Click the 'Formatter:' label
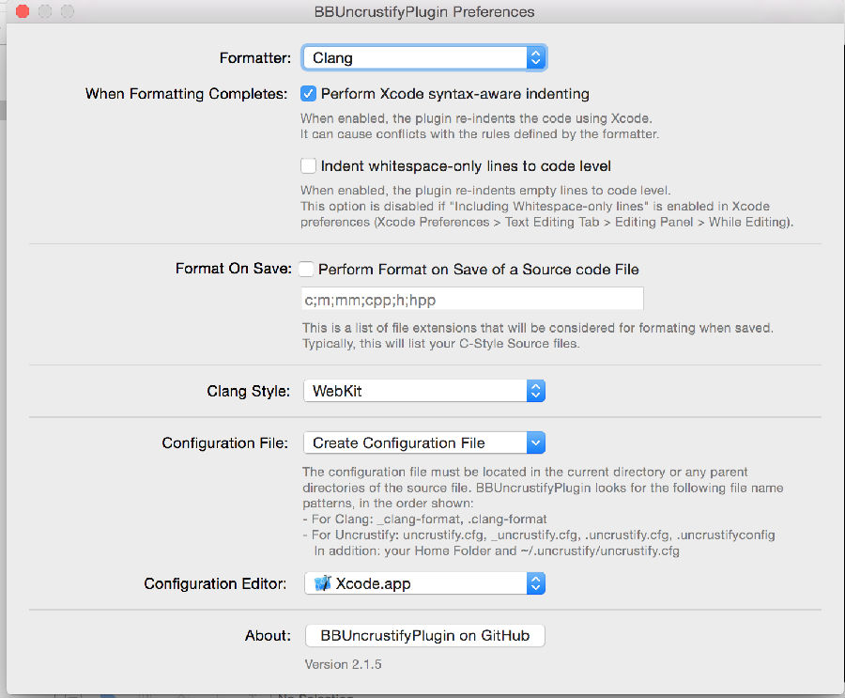 click(254, 57)
